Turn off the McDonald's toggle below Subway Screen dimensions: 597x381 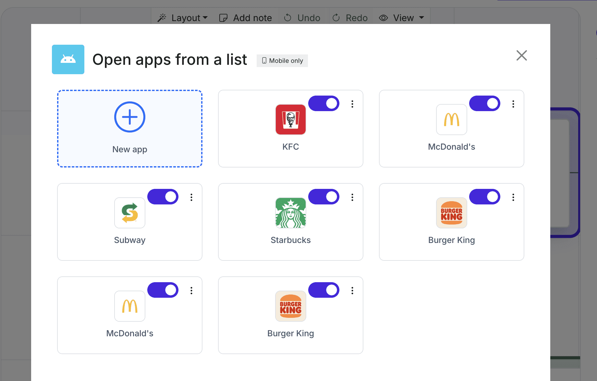point(163,290)
